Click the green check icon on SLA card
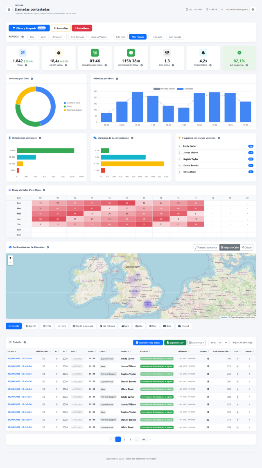 tap(239, 53)
